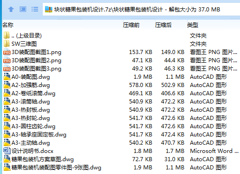Click the DWG icon of A2-加强筋.dwg

click(x=7, y=85)
